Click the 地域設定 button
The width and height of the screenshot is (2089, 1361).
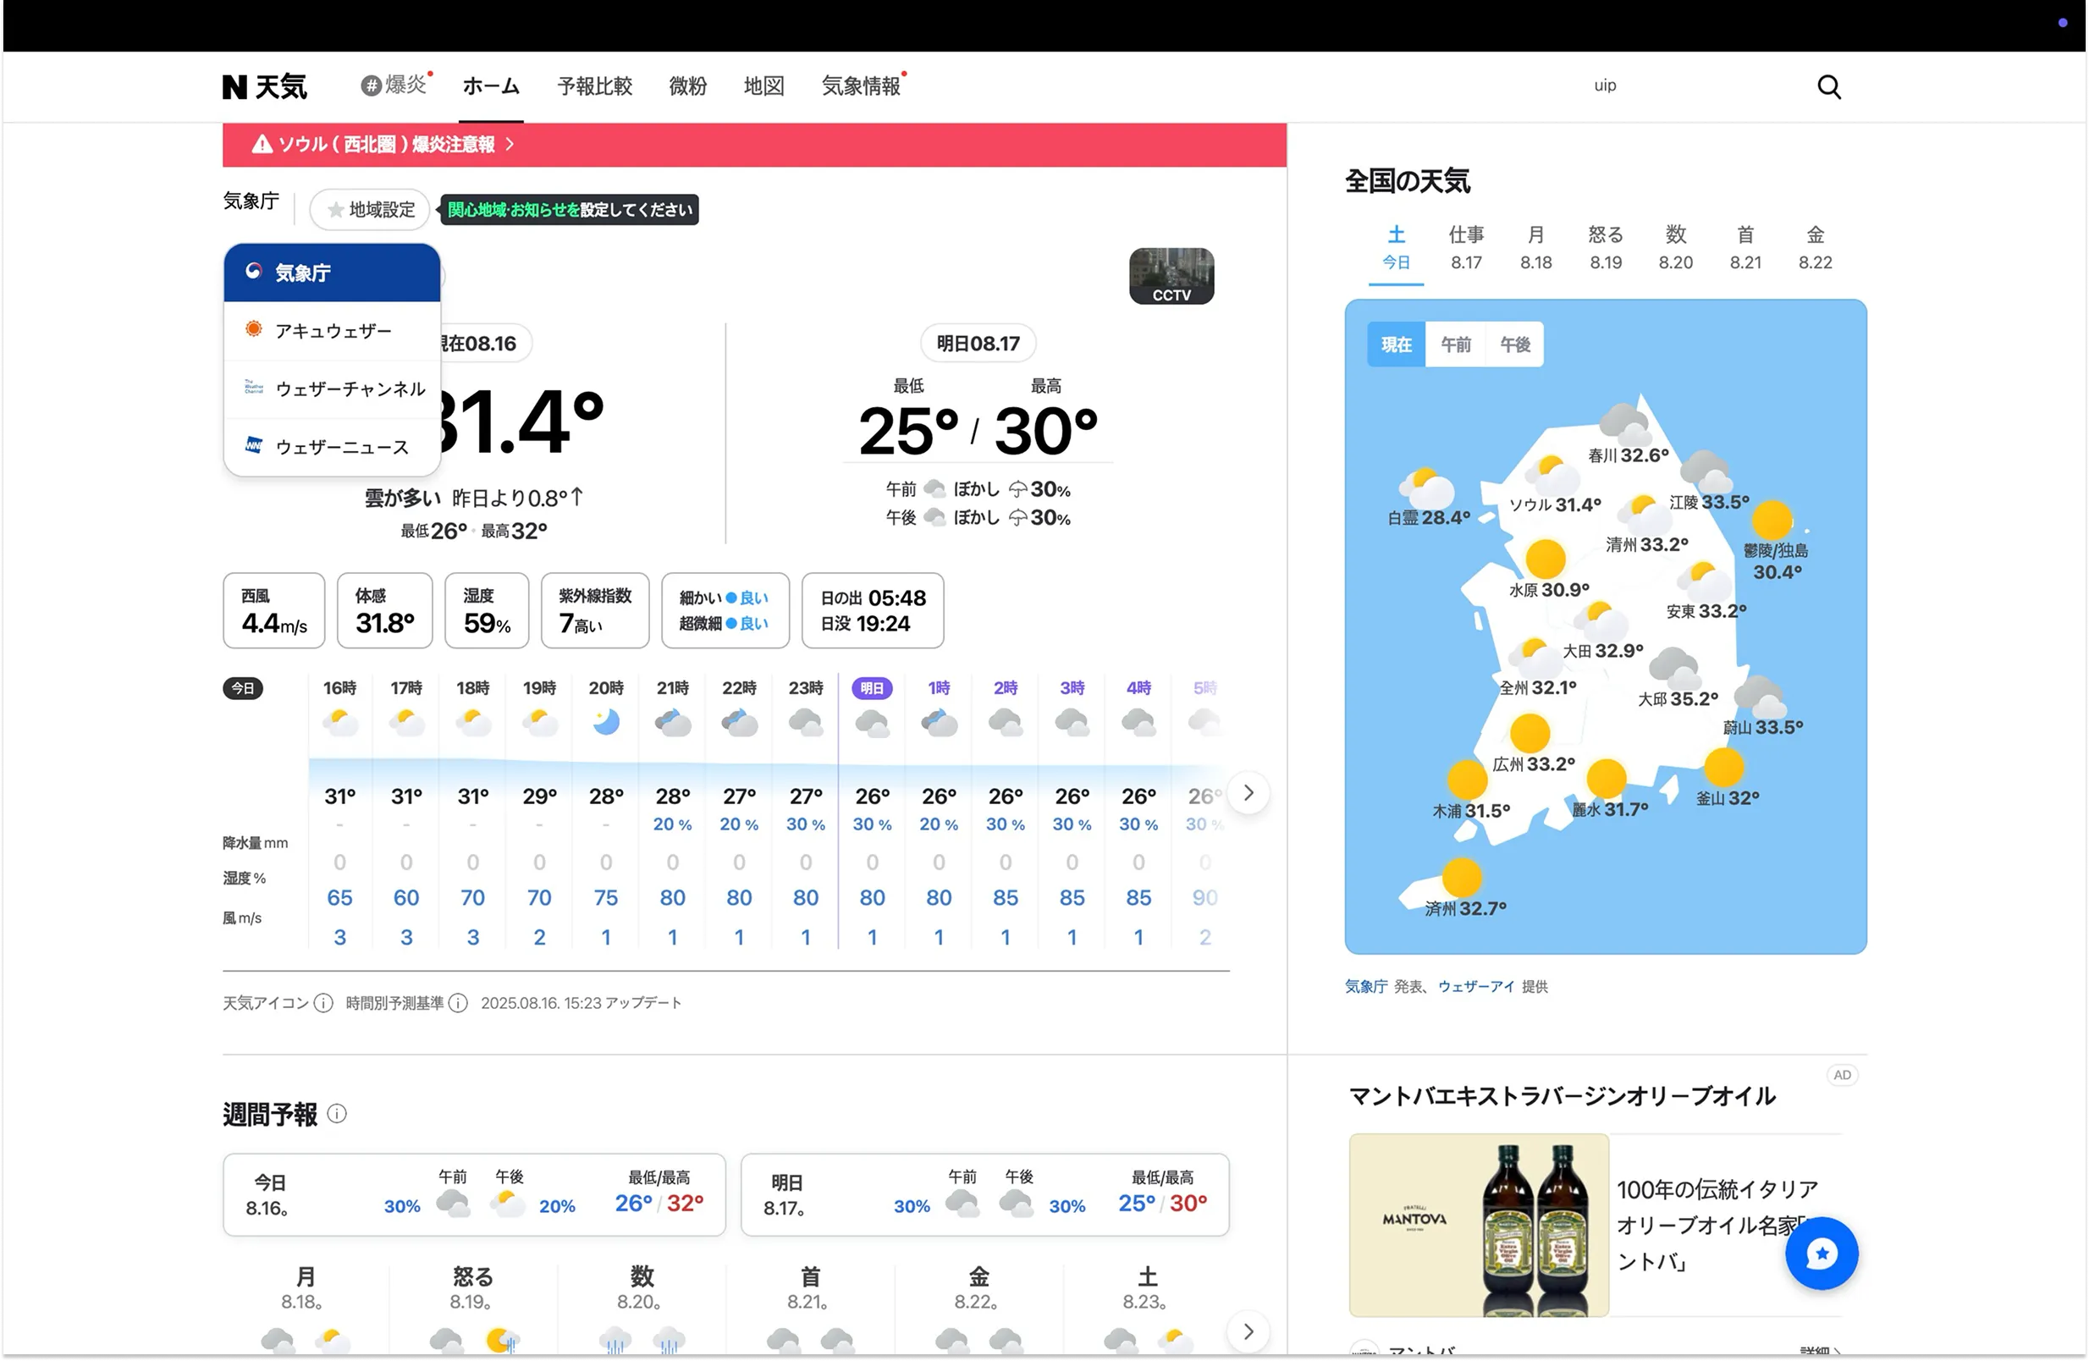click(x=369, y=209)
